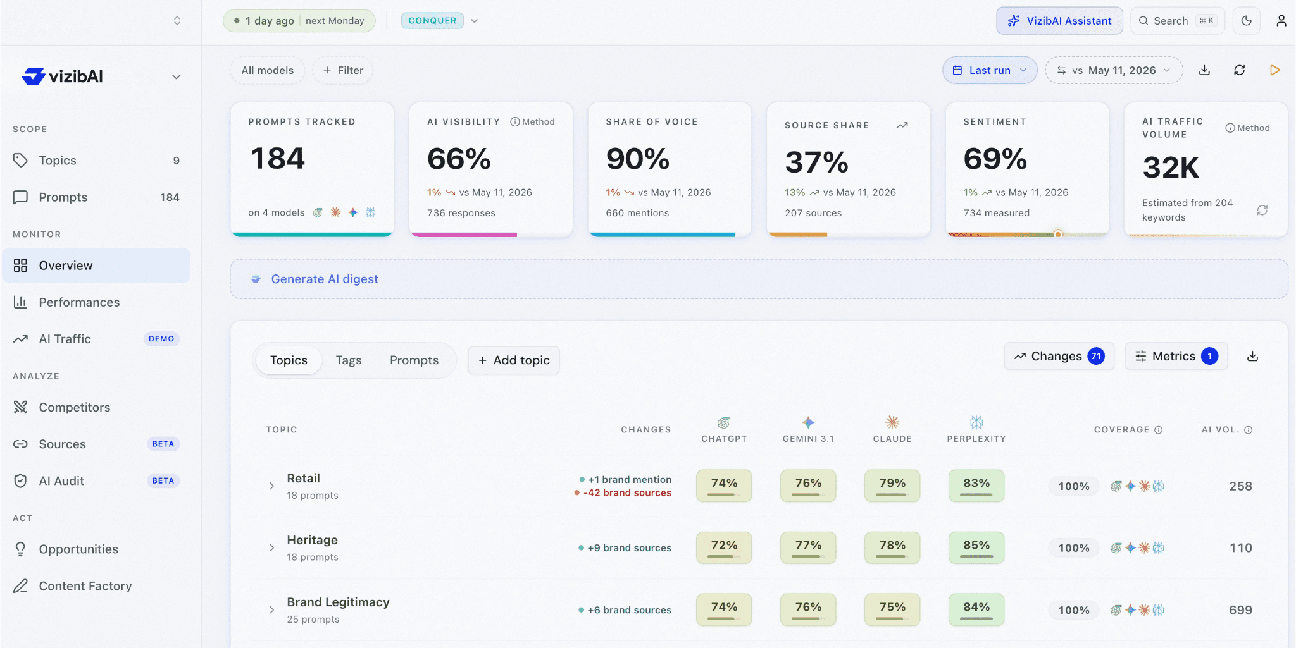Expand the Brand Legitimacy topic row
The height and width of the screenshot is (648, 1296).
tap(271, 610)
